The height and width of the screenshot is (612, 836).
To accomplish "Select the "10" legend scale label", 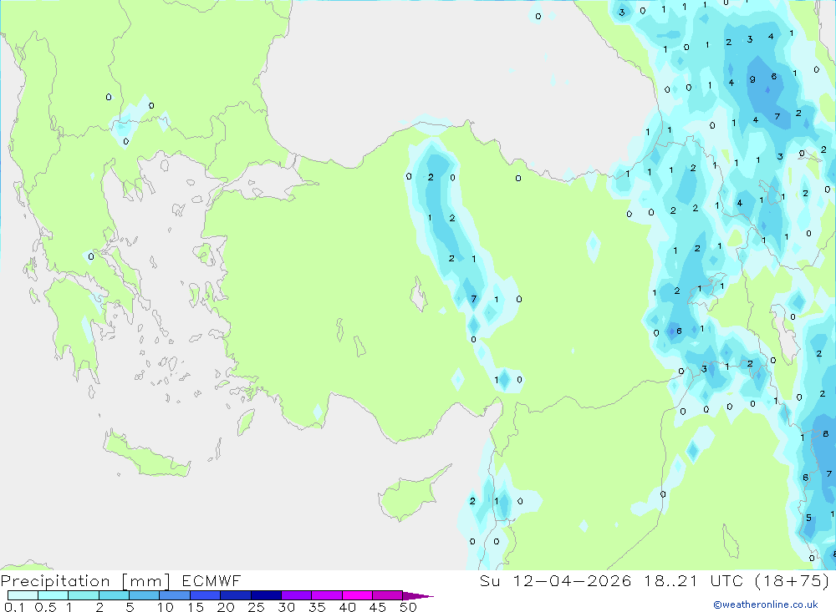I will pos(166,607).
